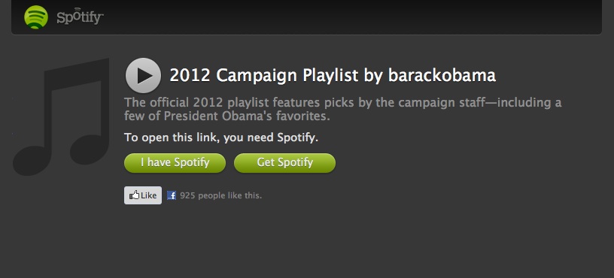Click "To open this link, you need Spotify."
Viewport: 614px width, 278px height.
pyautogui.click(x=221, y=137)
